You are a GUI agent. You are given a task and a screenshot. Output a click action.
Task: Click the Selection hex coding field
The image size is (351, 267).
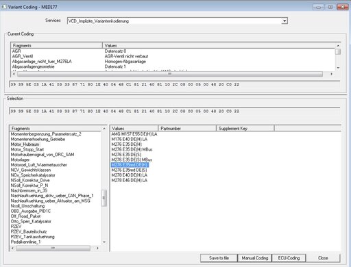(174, 111)
